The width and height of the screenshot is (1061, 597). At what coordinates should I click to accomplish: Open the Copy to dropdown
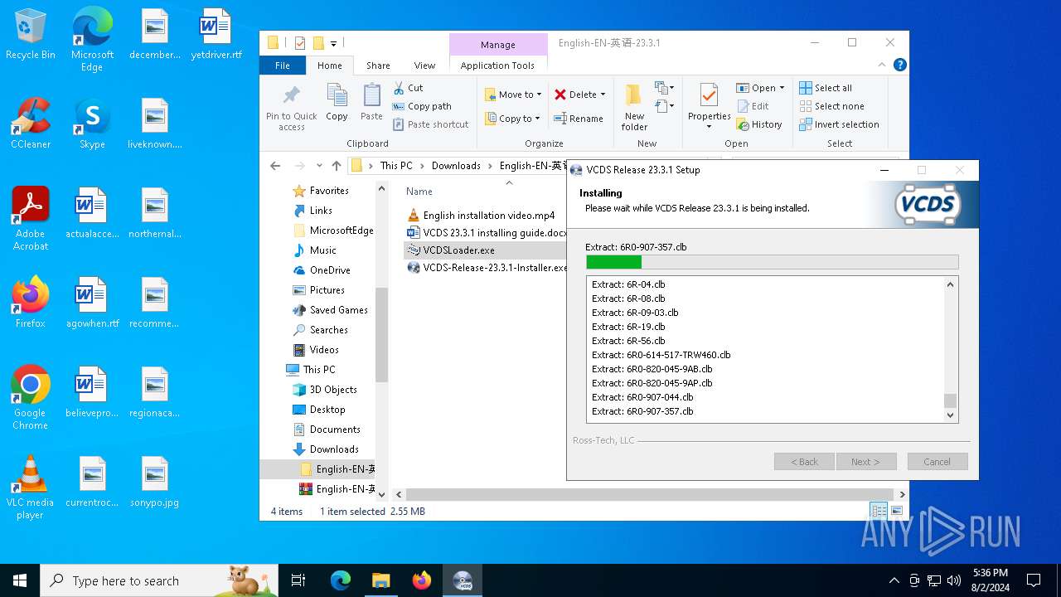(x=512, y=119)
